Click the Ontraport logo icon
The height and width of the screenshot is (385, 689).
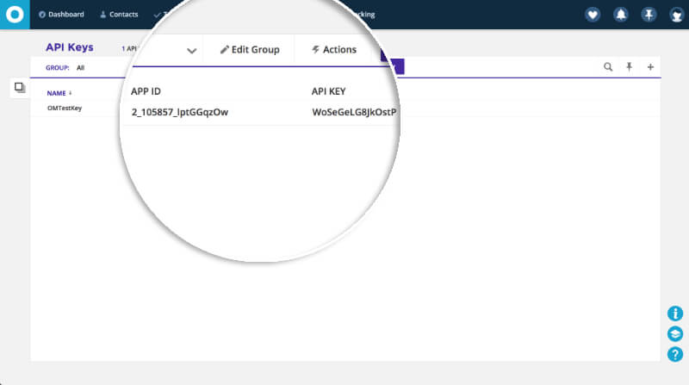coord(15,15)
